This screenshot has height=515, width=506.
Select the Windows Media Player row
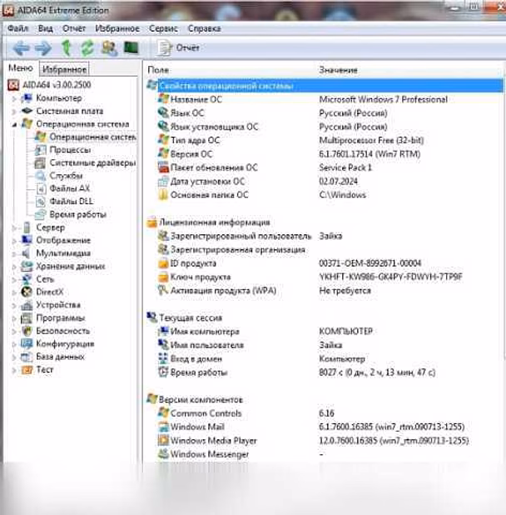(x=324, y=441)
